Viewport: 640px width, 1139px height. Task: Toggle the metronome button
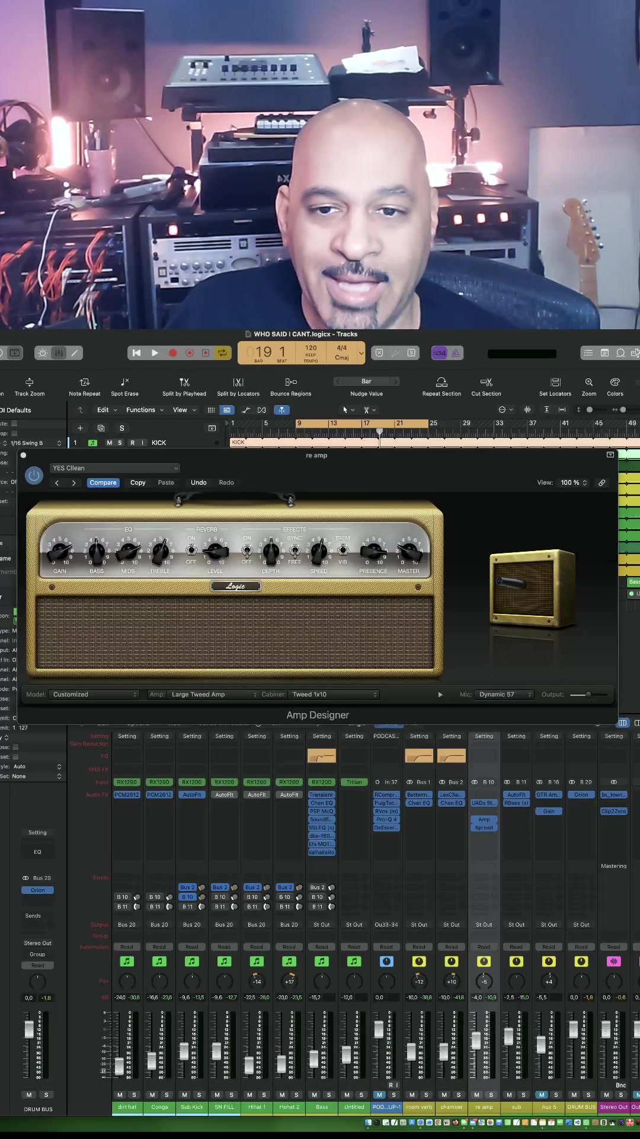pyautogui.click(x=456, y=353)
